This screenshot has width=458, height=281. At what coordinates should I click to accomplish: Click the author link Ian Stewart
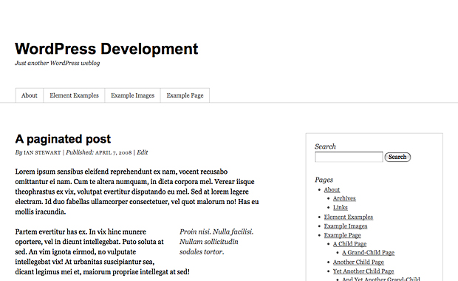point(42,152)
